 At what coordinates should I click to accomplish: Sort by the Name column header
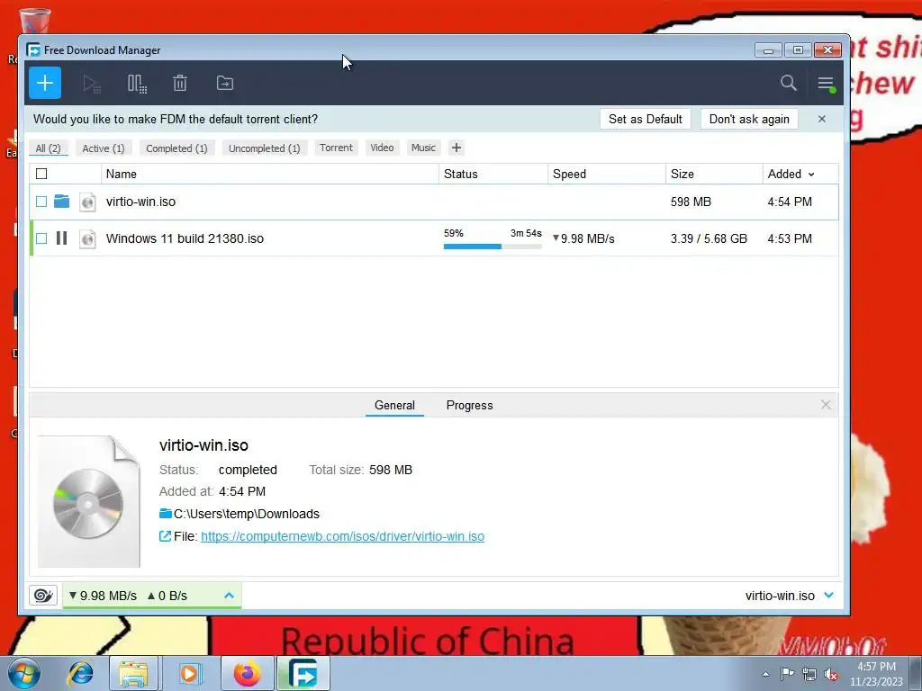click(270, 174)
